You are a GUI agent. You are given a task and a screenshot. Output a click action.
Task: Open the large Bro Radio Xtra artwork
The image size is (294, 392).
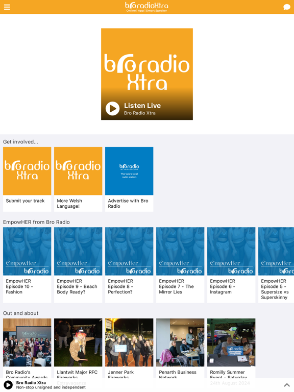click(147, 74)
